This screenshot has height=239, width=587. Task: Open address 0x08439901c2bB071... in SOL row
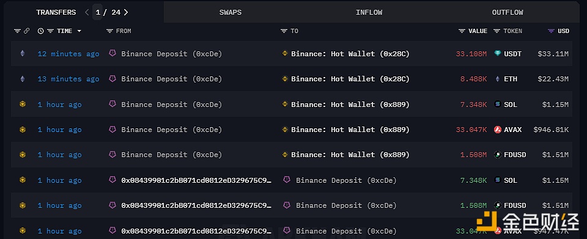[x=196, y=180]
